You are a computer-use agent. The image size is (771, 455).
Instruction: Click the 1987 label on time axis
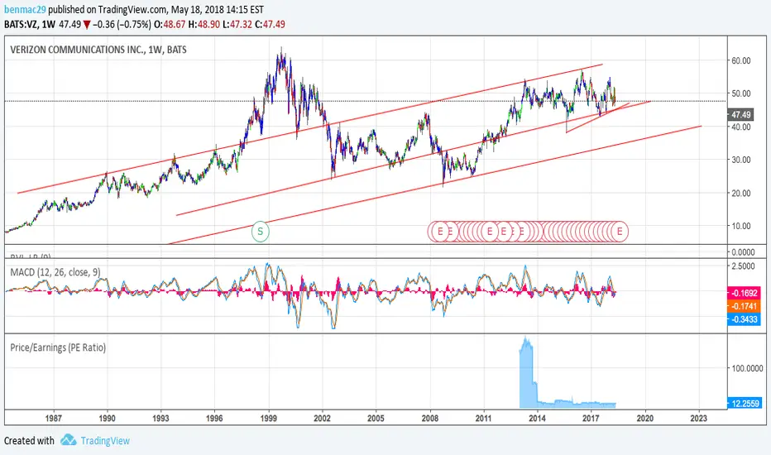coord(53,418)
